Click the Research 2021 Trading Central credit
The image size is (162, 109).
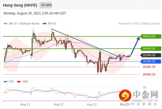click(x=139, y=24)
